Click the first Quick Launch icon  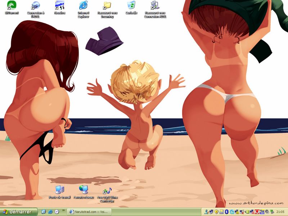coord(44,212)
